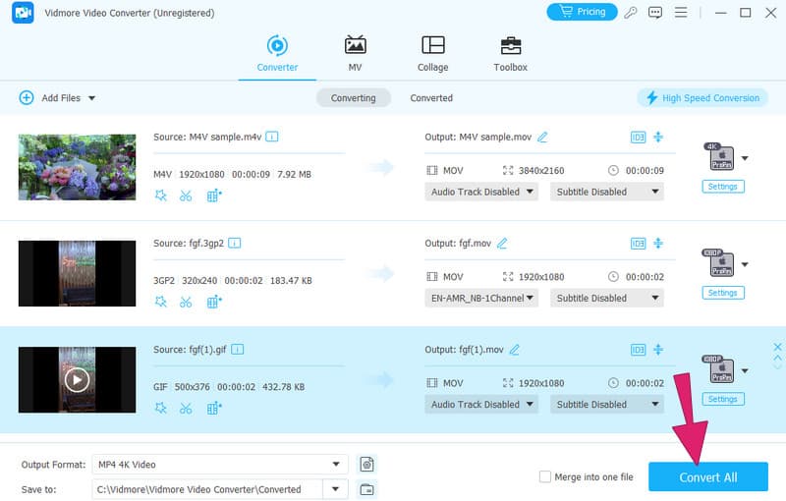Viewport: 786px width, 501px height.
Task: Open the Collage tab
Action: point(432,54)
